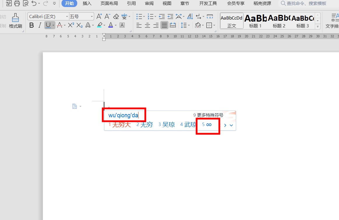Click the clear formatting eraser icon
The image size is (339, 220).
(116, 16)
